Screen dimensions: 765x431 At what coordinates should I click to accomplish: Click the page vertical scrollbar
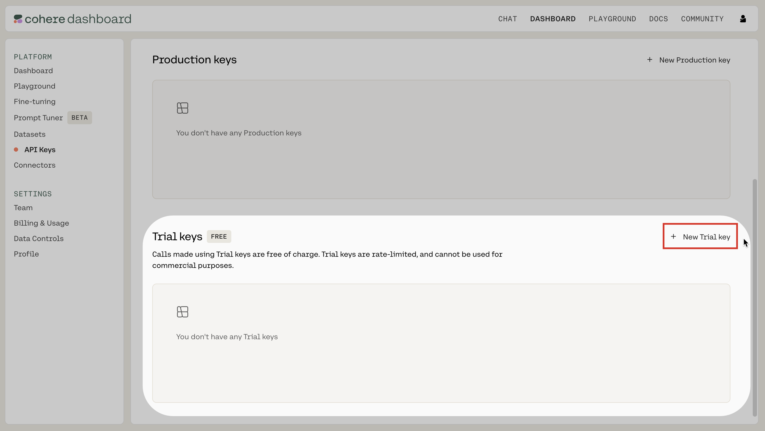point(755,298)
